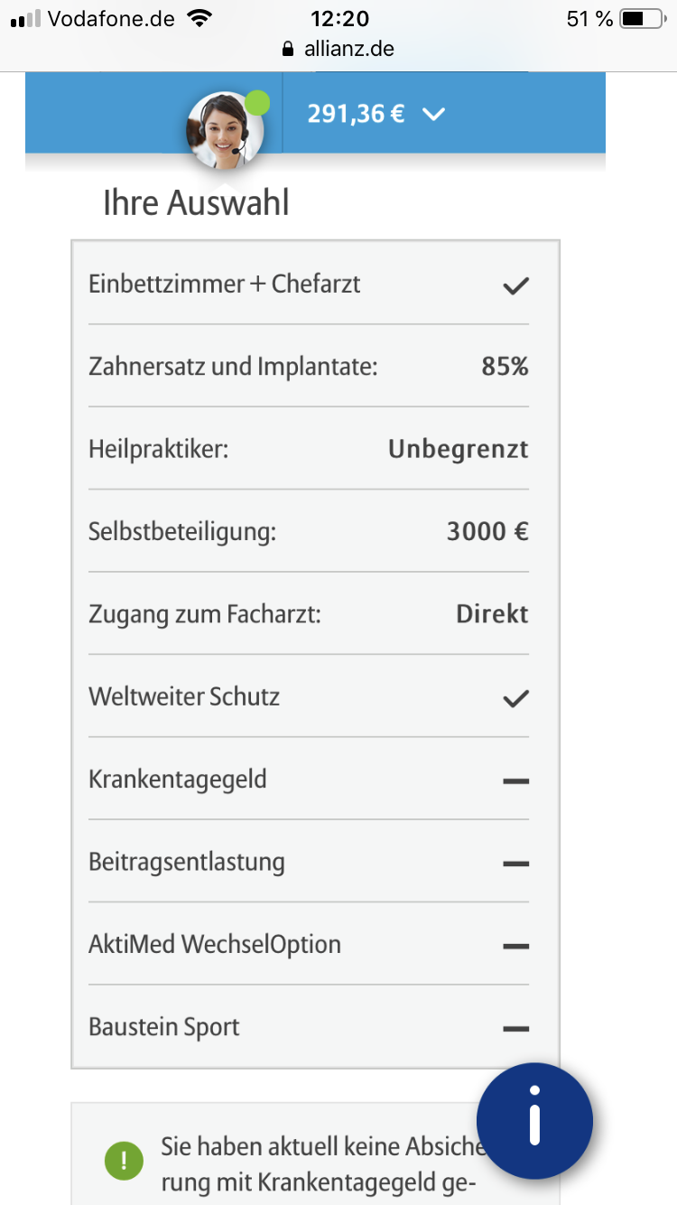
Task: Tap the green online status dot
Action: click(258, 102)
